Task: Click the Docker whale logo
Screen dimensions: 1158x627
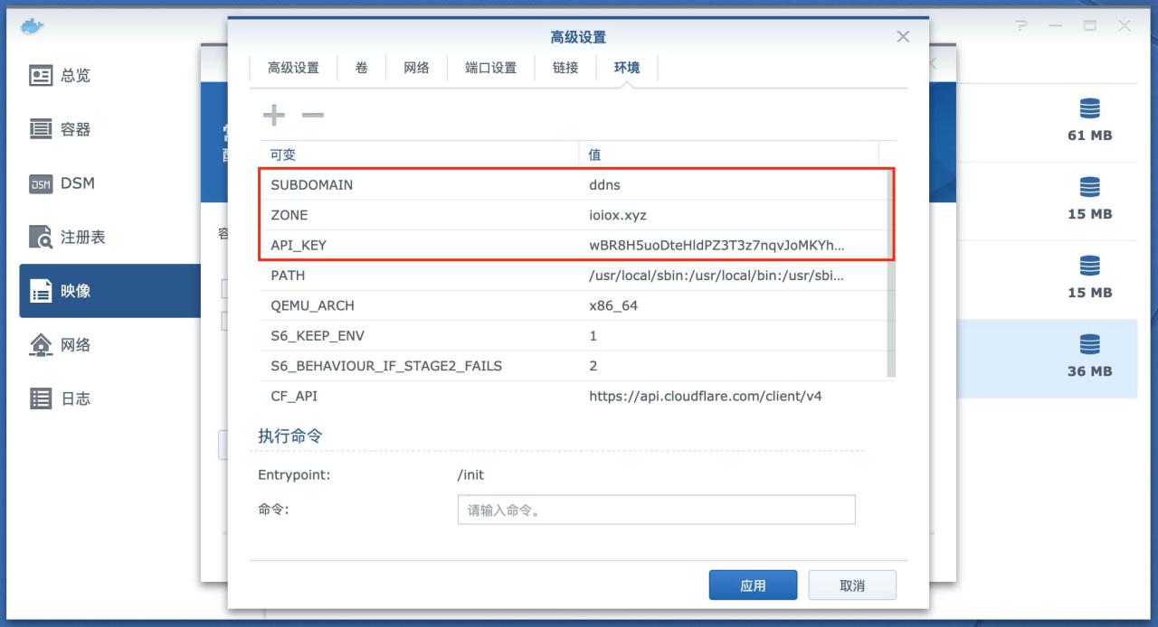Action: (33, 27)
